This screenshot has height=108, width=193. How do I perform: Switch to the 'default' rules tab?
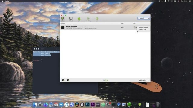71,19
